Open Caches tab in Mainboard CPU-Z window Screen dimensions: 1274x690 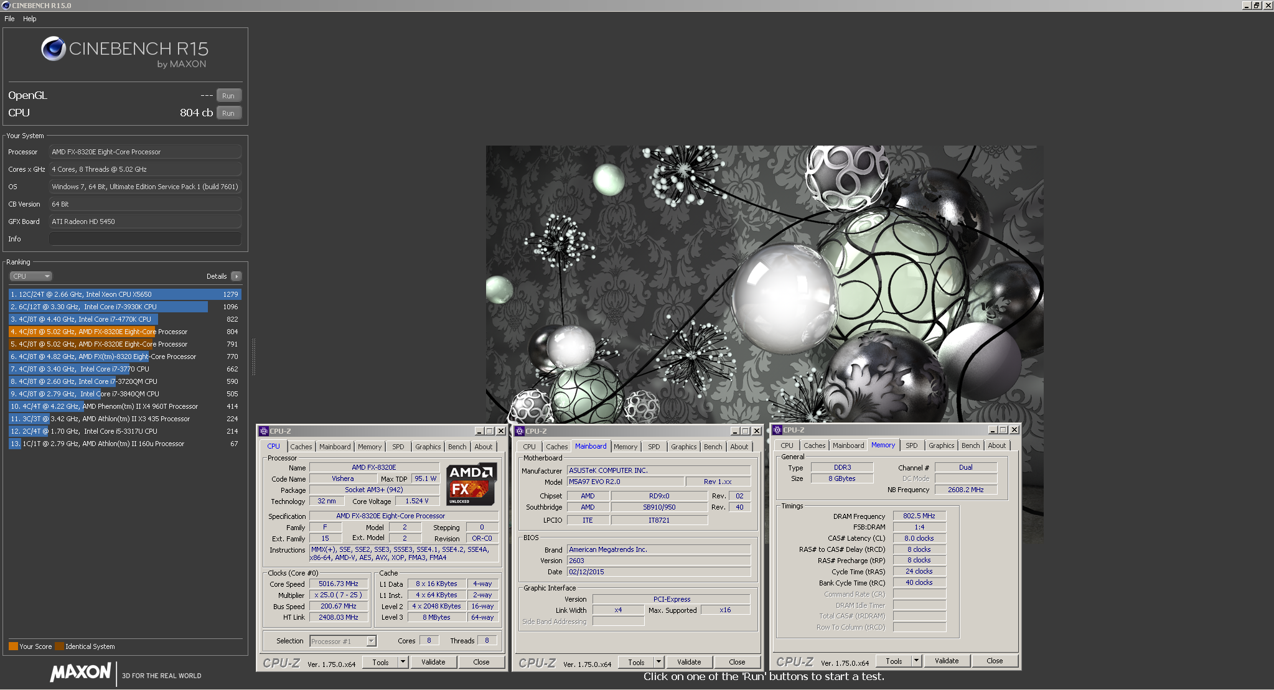pyautogui.click(x=557, y=447)
